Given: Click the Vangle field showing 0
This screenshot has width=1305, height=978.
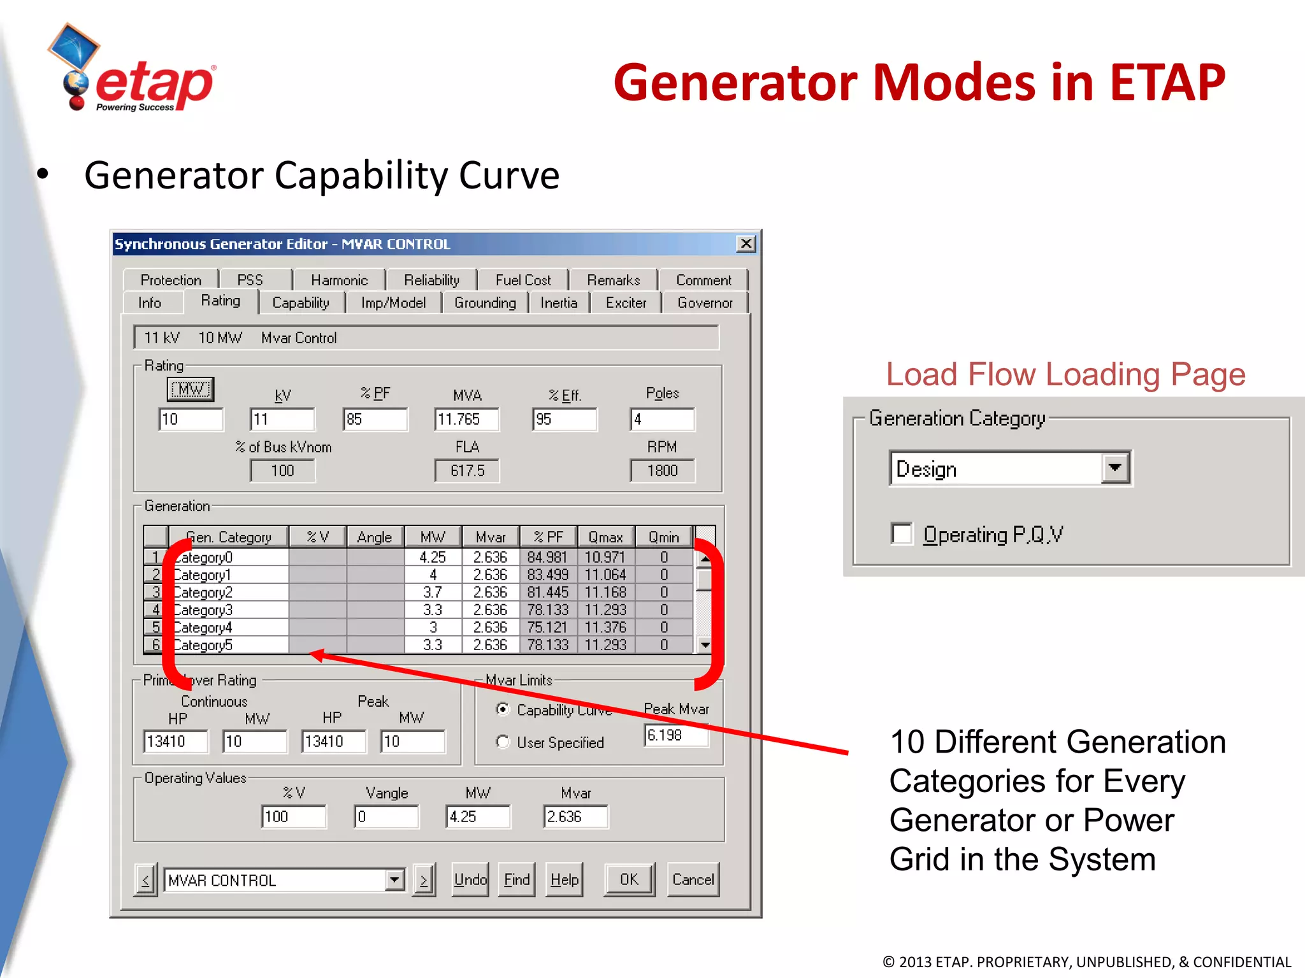Looking at the screenshot, I should [x=387, y=817].
